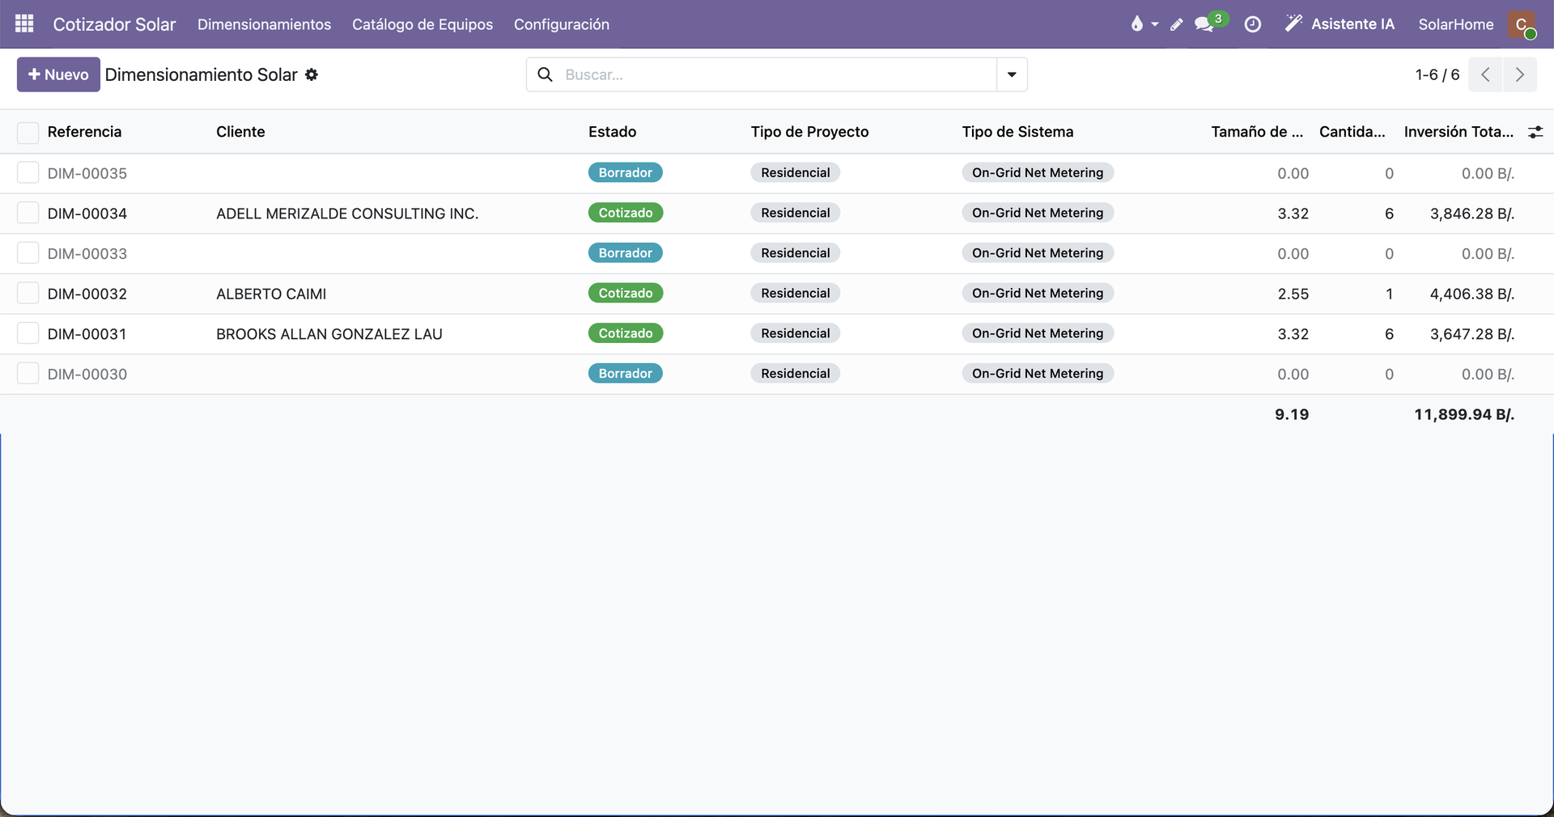
Task: Open record ALBERTO CAIMI
Action: (x=271, y=294)
